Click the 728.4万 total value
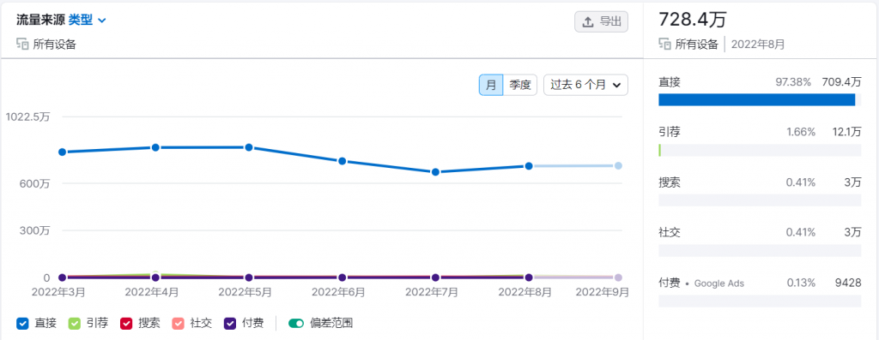Viewport: 879px width, 340px height. point(693,20)
